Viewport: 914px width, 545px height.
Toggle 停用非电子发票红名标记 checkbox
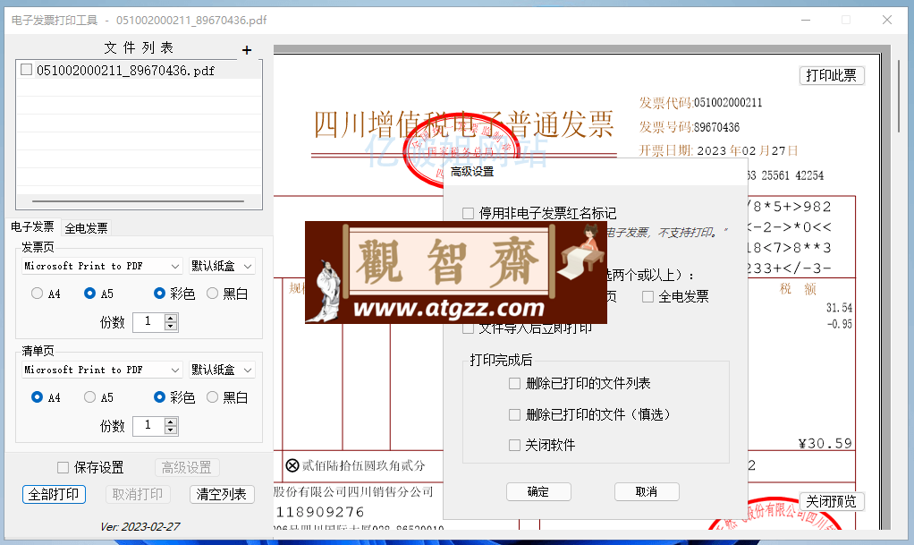[468, 213]
